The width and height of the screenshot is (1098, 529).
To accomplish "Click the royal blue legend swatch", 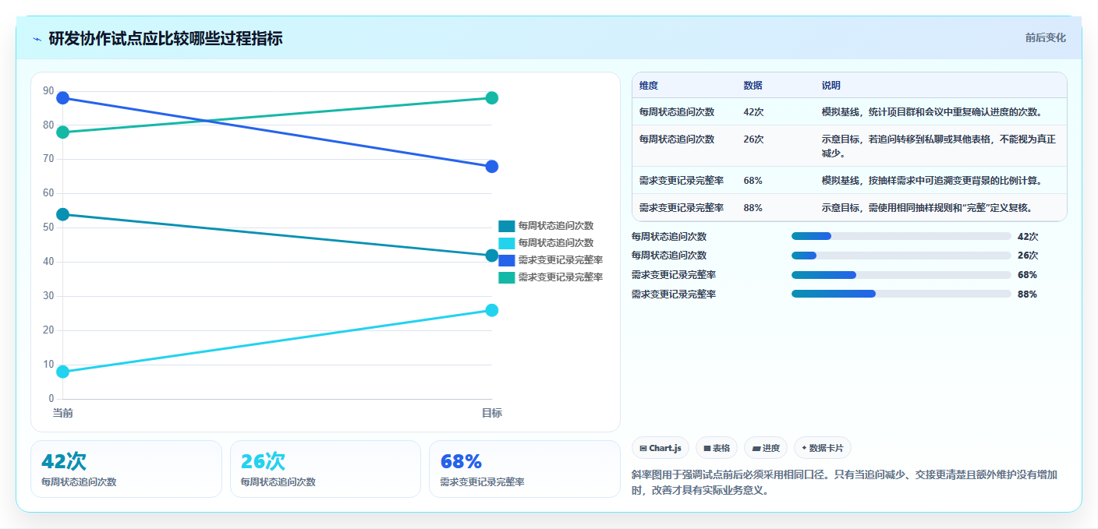I will 507,260.
